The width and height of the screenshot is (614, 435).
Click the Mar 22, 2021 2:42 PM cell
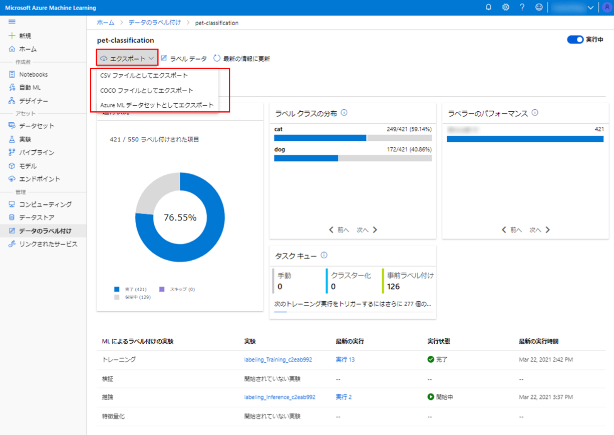(546, 360)
